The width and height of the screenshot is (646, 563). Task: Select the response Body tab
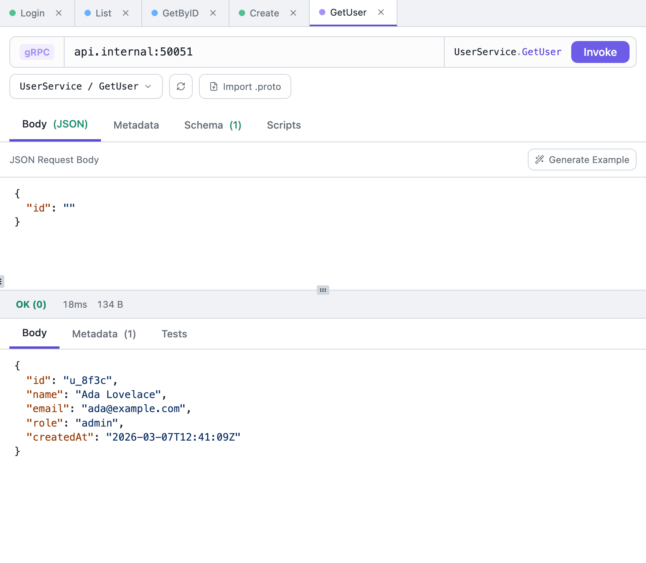point(34,333)
